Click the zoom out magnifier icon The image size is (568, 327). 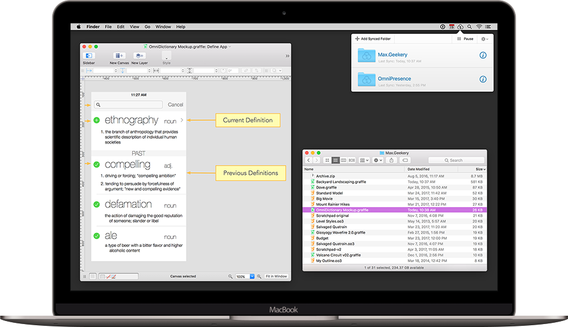[231, 276]
